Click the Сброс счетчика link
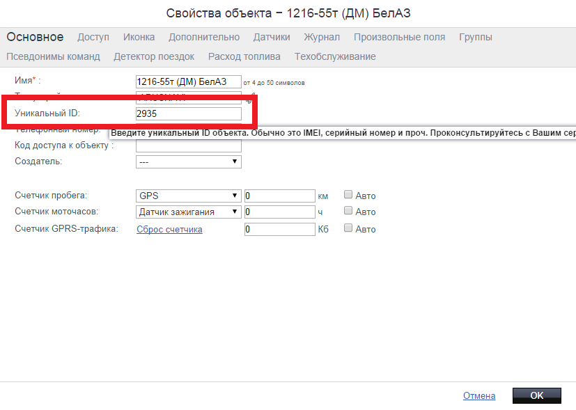The image size is (576, 410). pos(169,229)
